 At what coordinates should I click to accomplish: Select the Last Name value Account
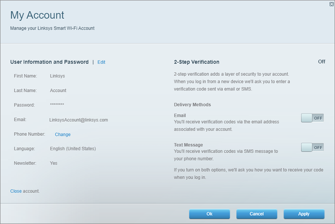(x=58, y=91)
